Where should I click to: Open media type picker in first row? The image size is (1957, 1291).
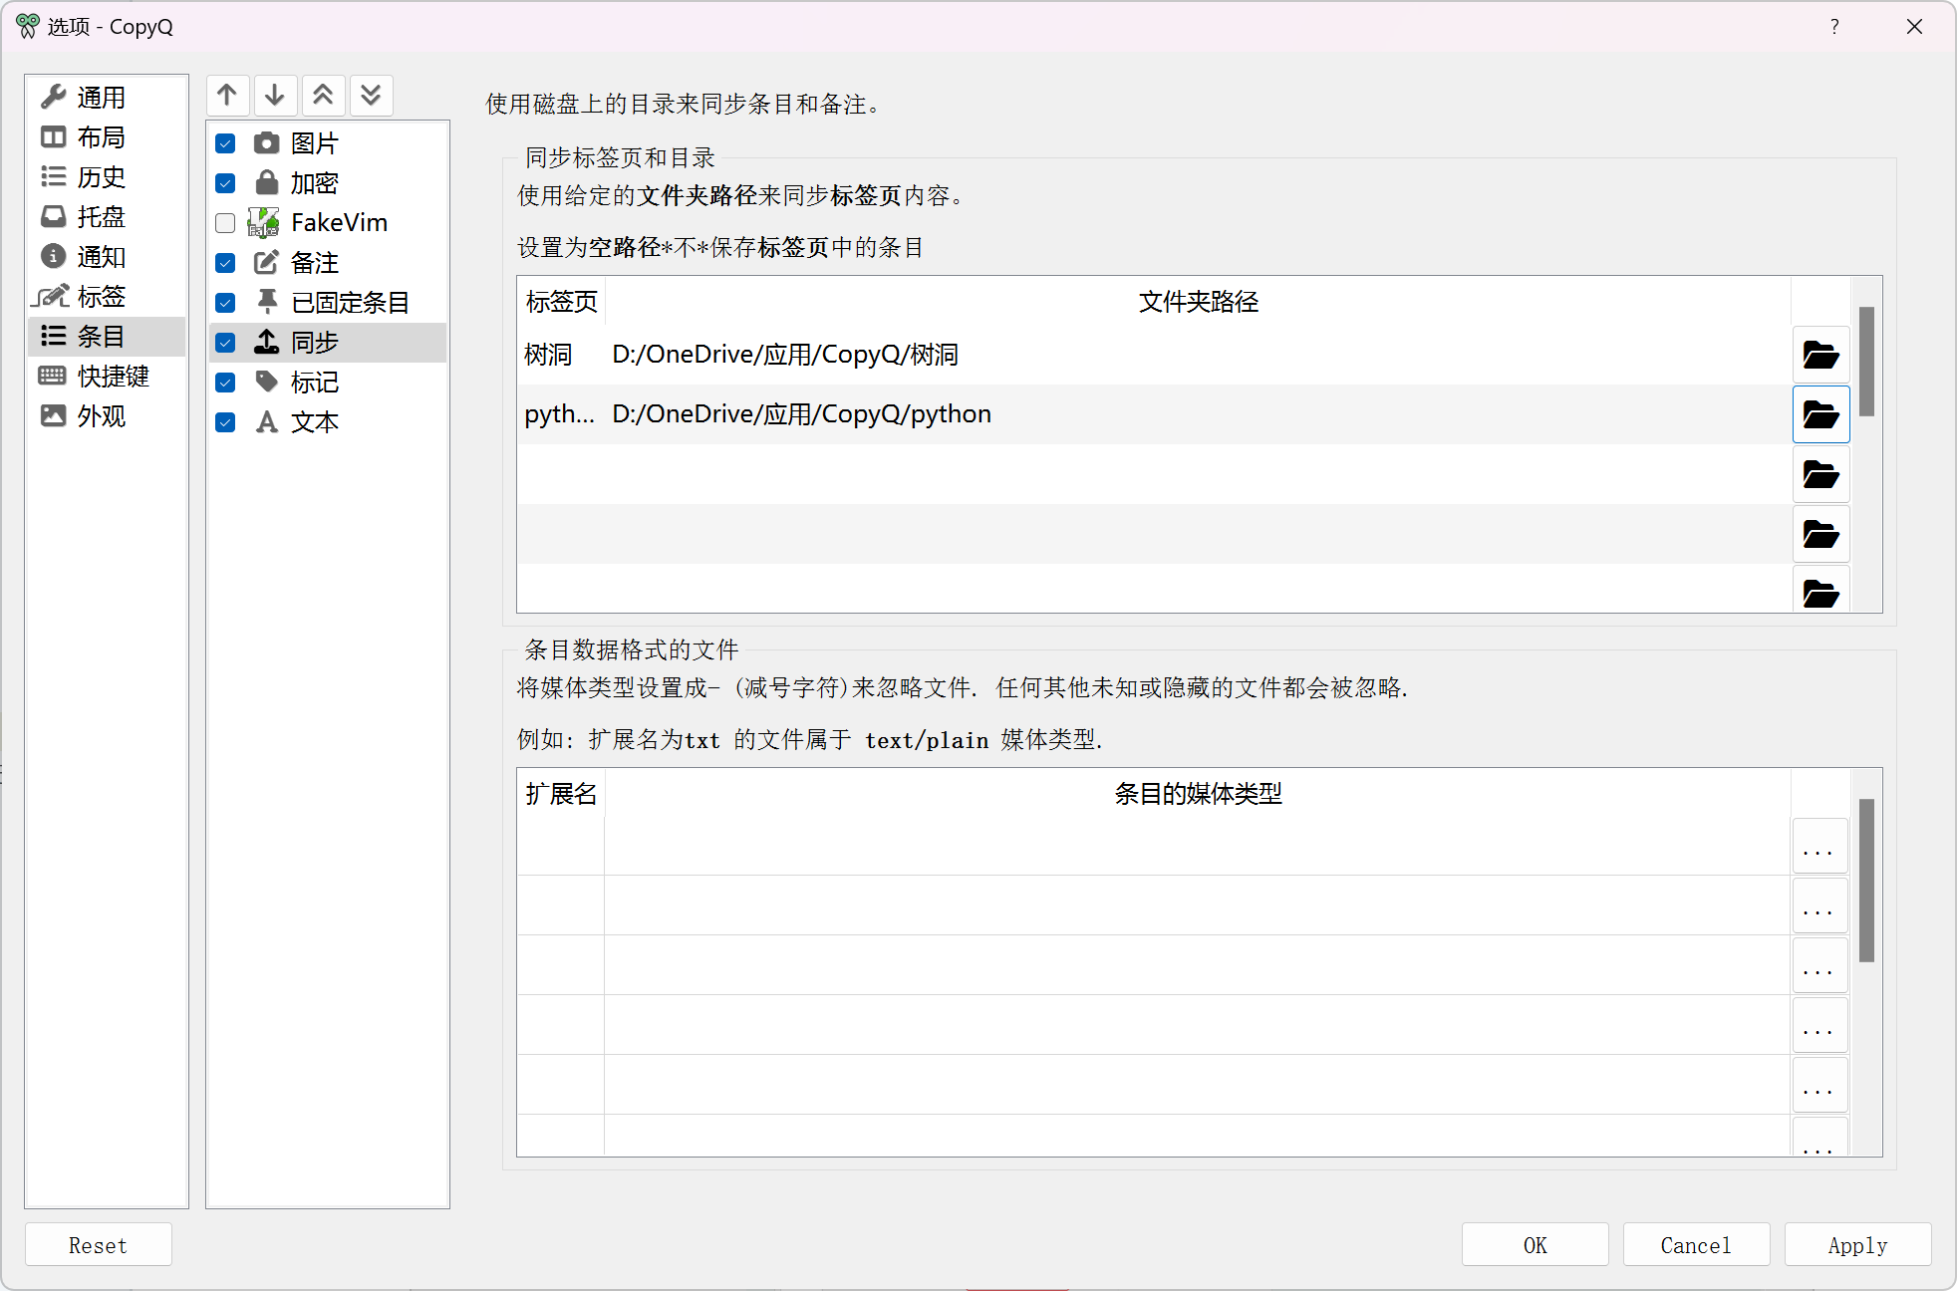pyautogui.click(x=1818, y=848)
